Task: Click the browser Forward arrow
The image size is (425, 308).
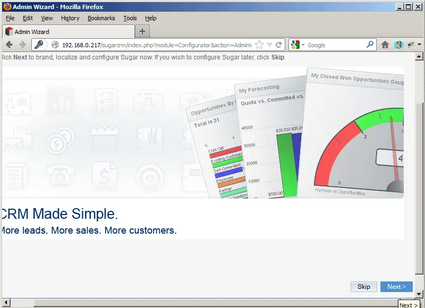Action: 23,45
